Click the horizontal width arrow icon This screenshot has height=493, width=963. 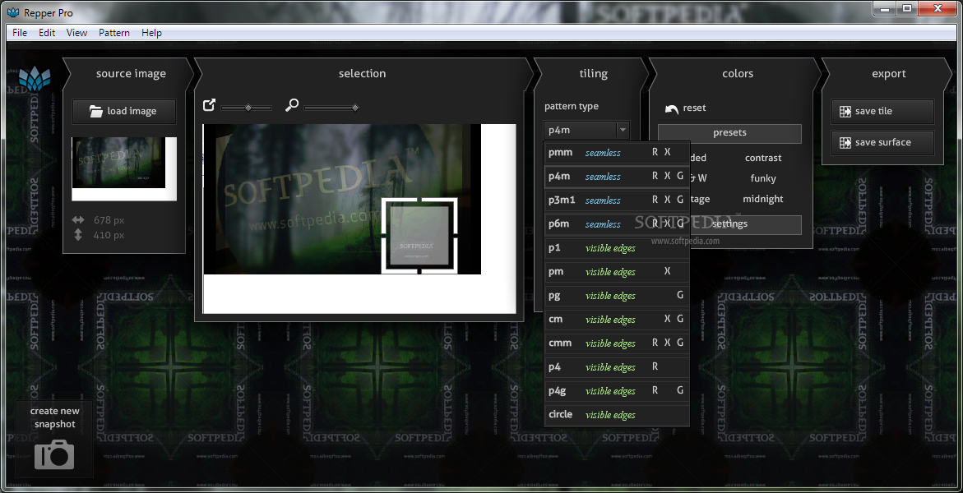(x=78, y=219)
